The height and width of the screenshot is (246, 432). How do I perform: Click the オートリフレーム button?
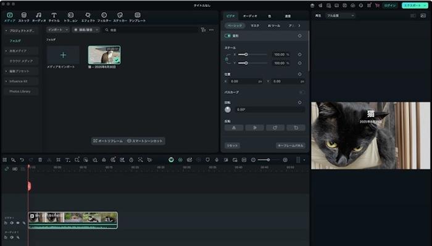108,141
